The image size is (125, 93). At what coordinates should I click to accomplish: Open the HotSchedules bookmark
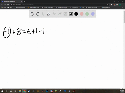[34, 7]
